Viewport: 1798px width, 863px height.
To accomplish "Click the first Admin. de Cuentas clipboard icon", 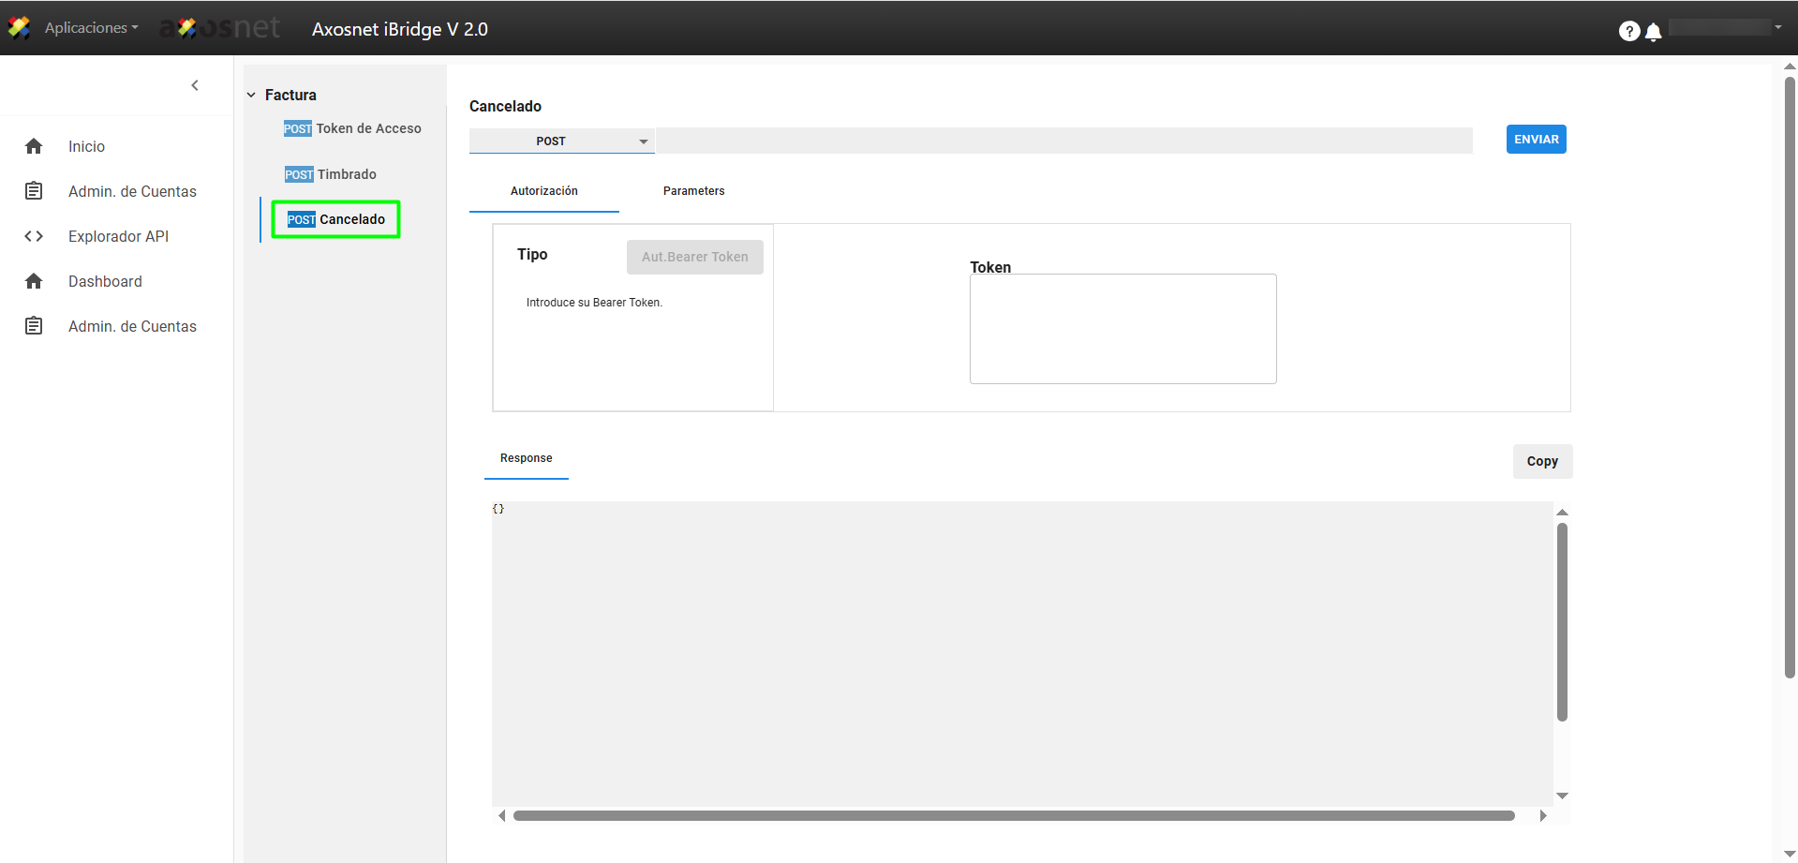I will click(34, 191).
